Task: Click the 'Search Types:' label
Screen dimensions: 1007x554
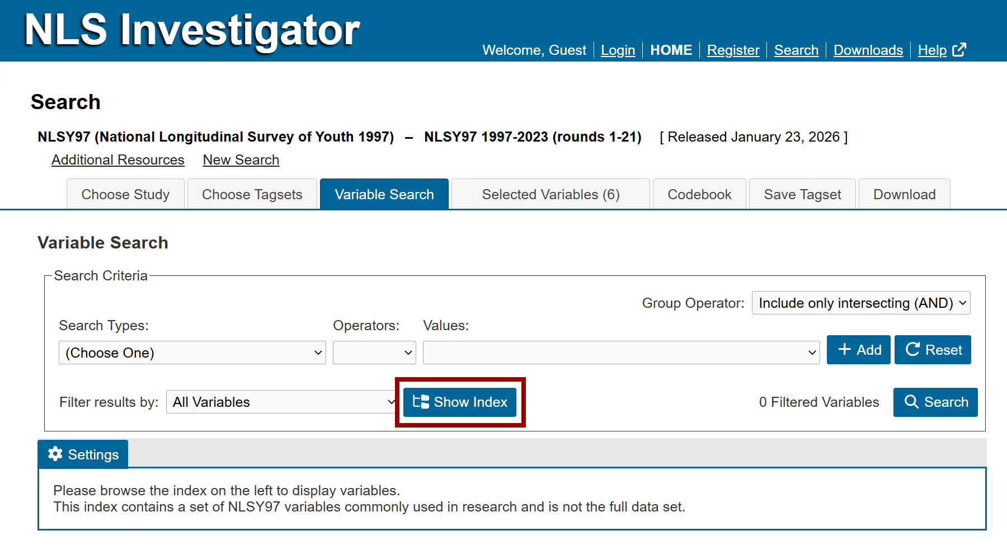Action: tap(104, 325)
